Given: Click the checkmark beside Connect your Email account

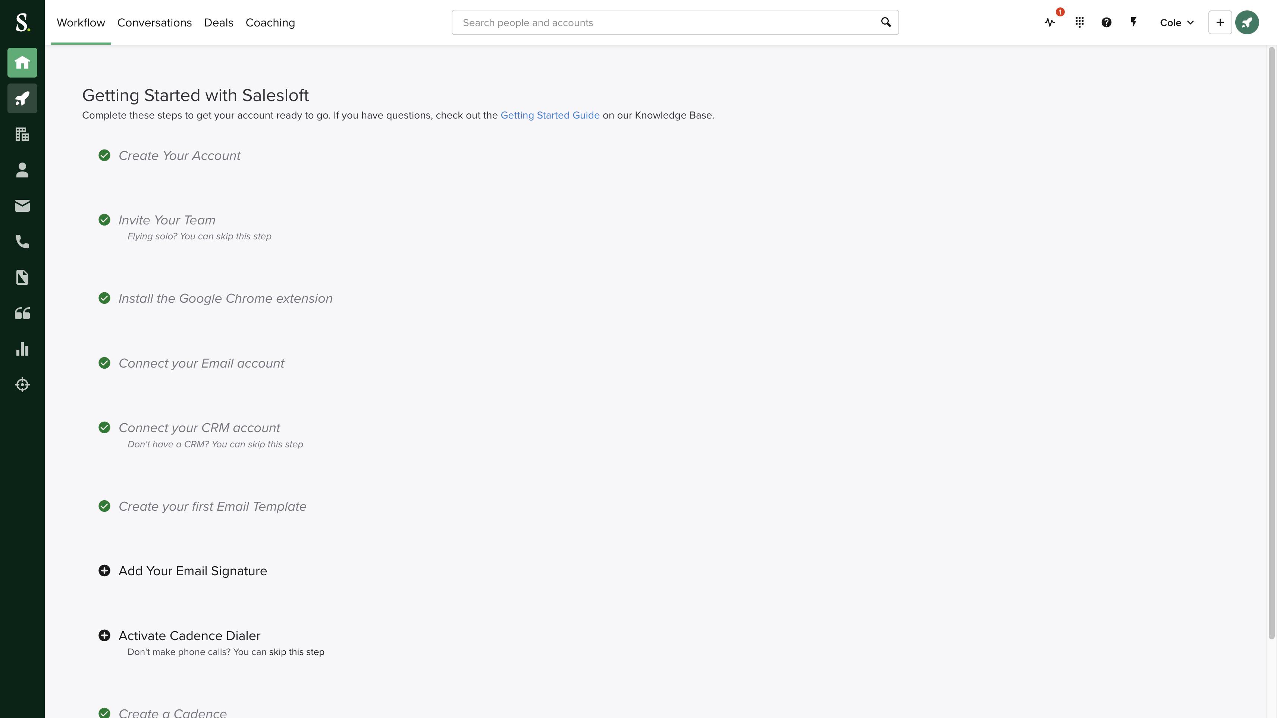Looking at the screenshot, I should coord(104,363).
